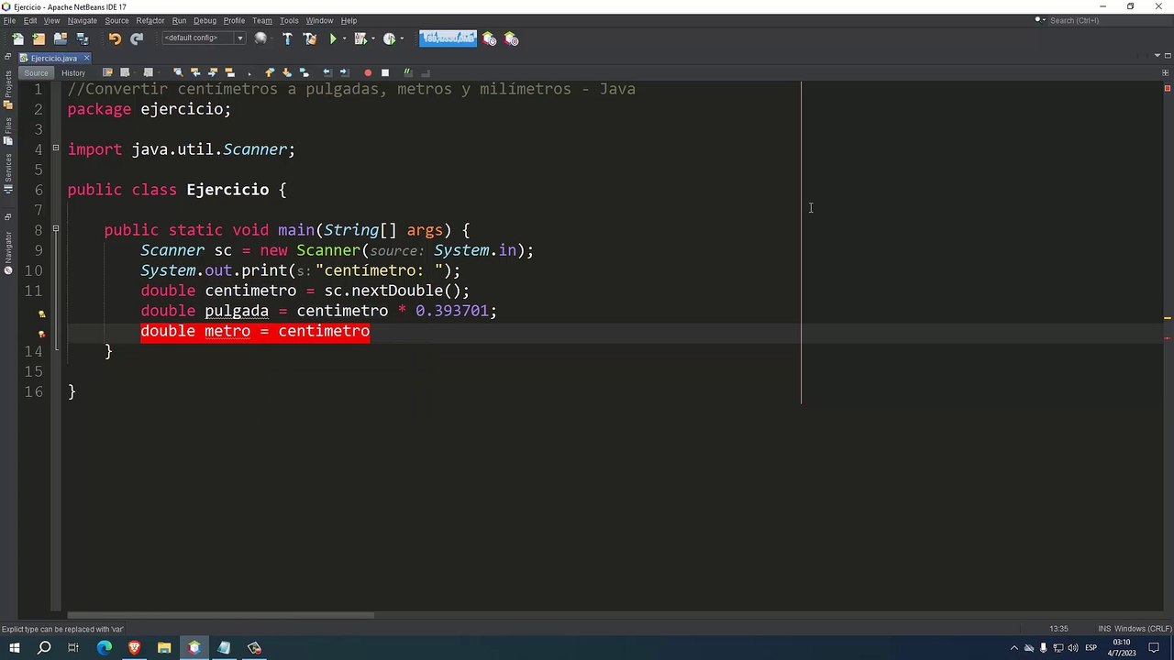Shift line left icon
The image size is (1174, 660).
tap(327, 72)
